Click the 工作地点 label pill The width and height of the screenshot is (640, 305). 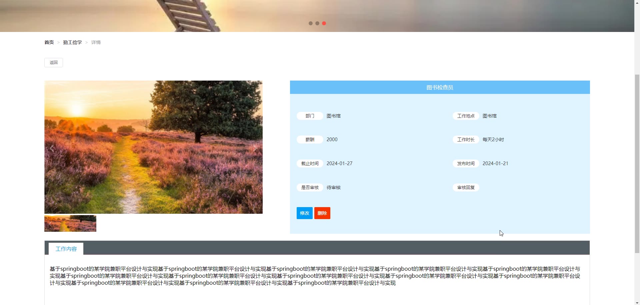coord(466,116)
